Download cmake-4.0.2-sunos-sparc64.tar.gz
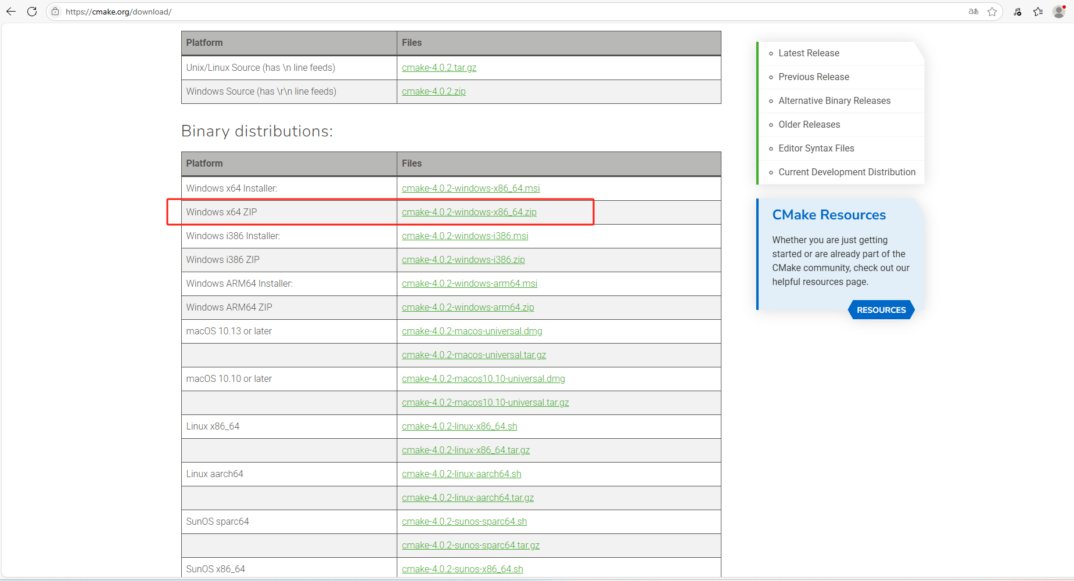Screen dimensions: 1074x581 471,545
